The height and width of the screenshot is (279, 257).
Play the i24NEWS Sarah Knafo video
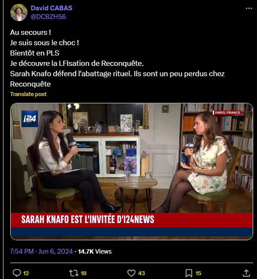(x=132, y=171)
